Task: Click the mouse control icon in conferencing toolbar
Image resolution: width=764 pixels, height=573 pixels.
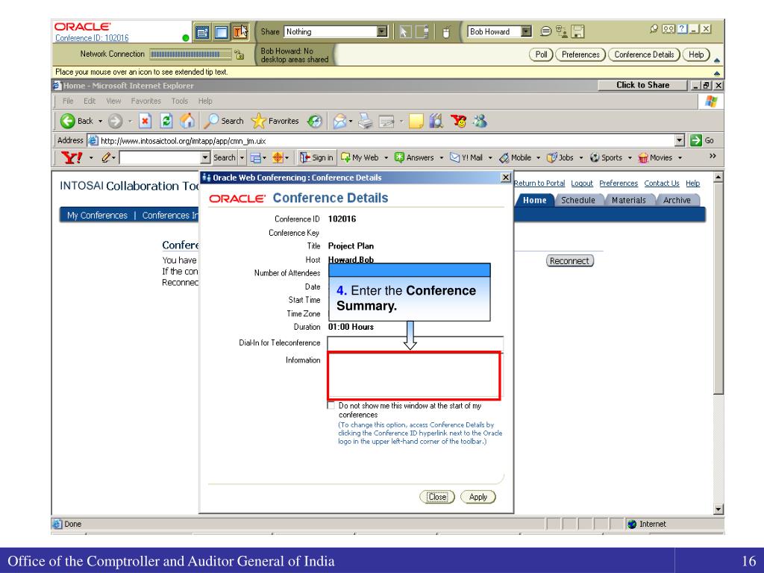Action: pos(445,32)
